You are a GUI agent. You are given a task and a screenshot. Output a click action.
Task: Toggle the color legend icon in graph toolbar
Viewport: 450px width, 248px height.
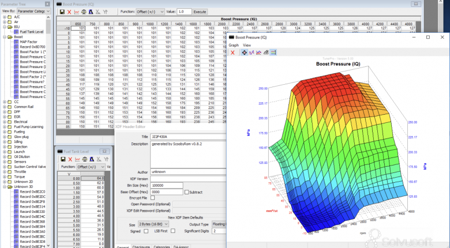[273, 52]
